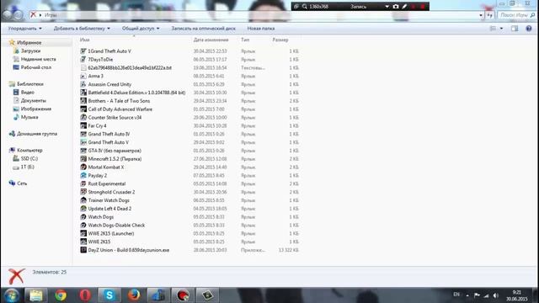539x303 pixels.
Task: Open Избранное in the navigation pane
Action: (x=29, y=43)
